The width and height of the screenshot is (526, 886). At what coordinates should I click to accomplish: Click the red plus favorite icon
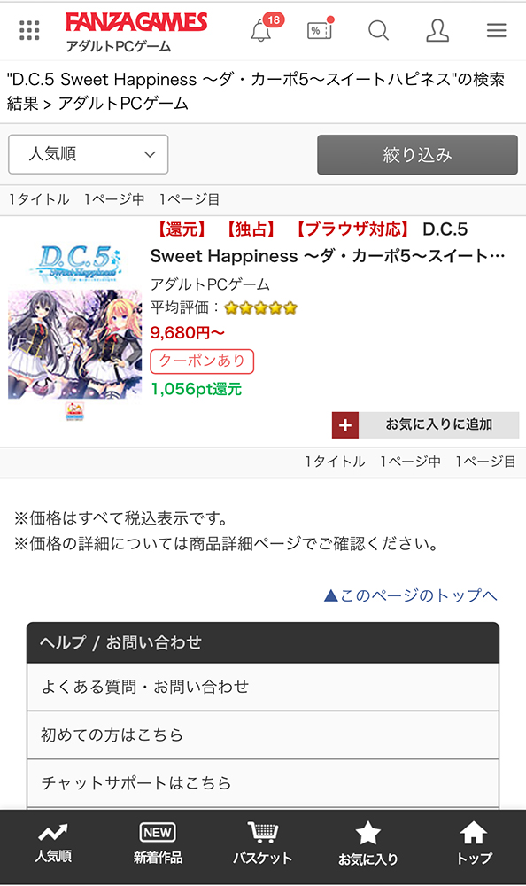(345, 425)
